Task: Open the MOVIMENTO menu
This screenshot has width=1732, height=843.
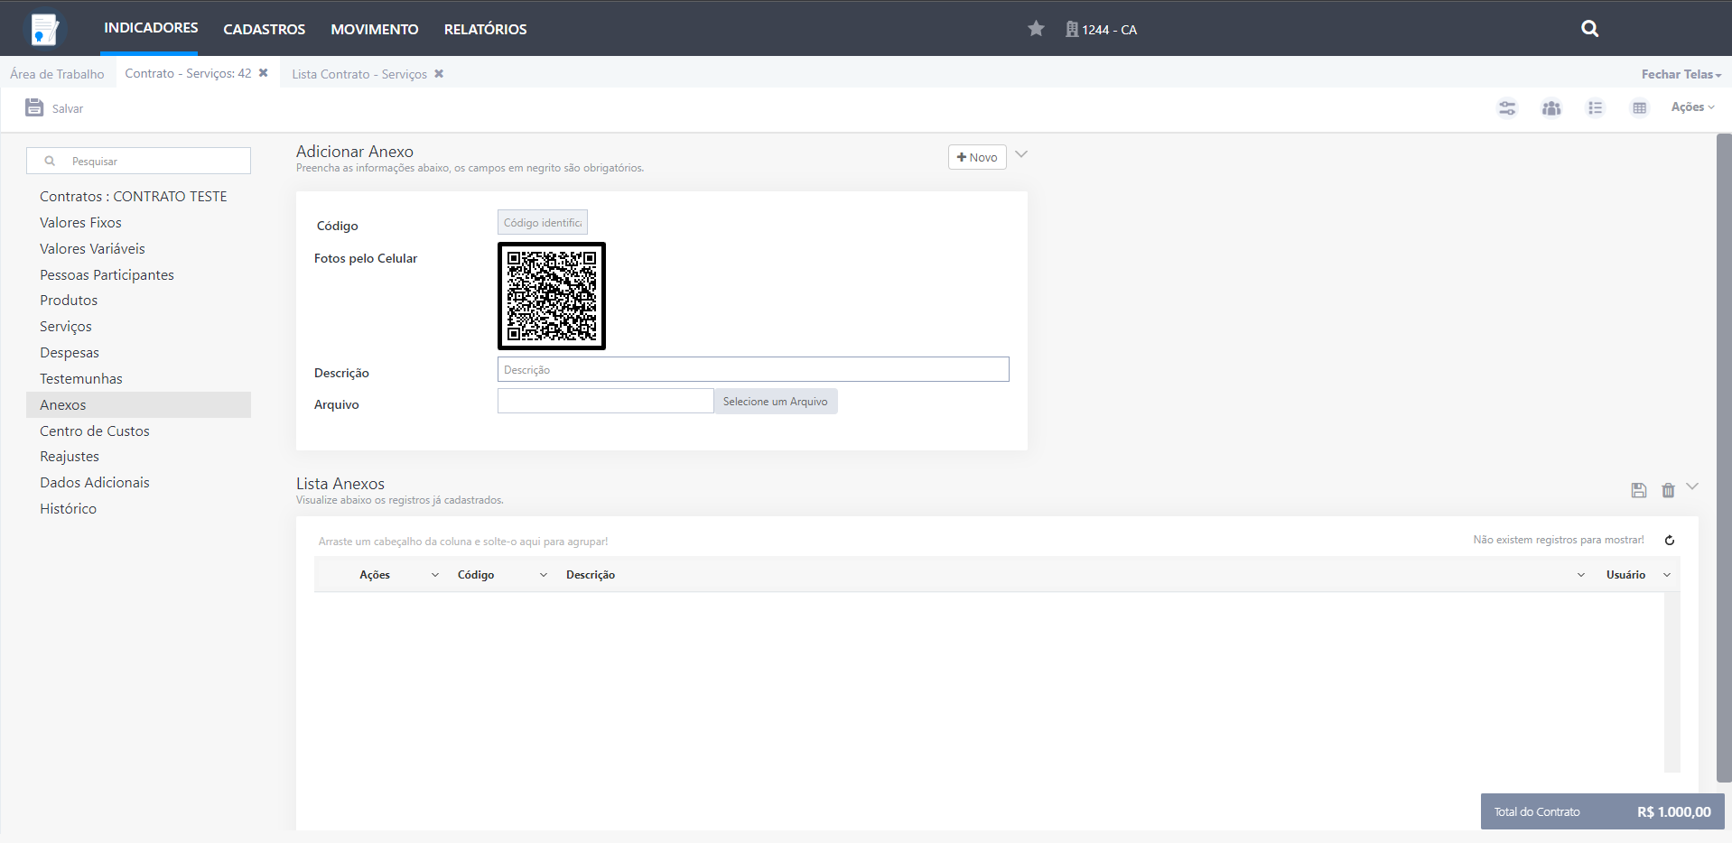Action: pyautogui.click(x=375, y=30)
